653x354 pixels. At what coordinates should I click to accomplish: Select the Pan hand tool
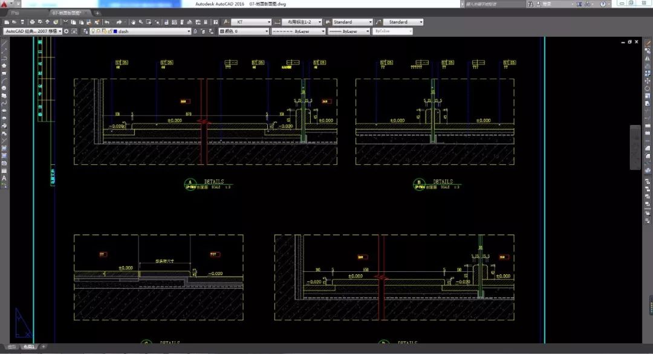pos(132,22)
